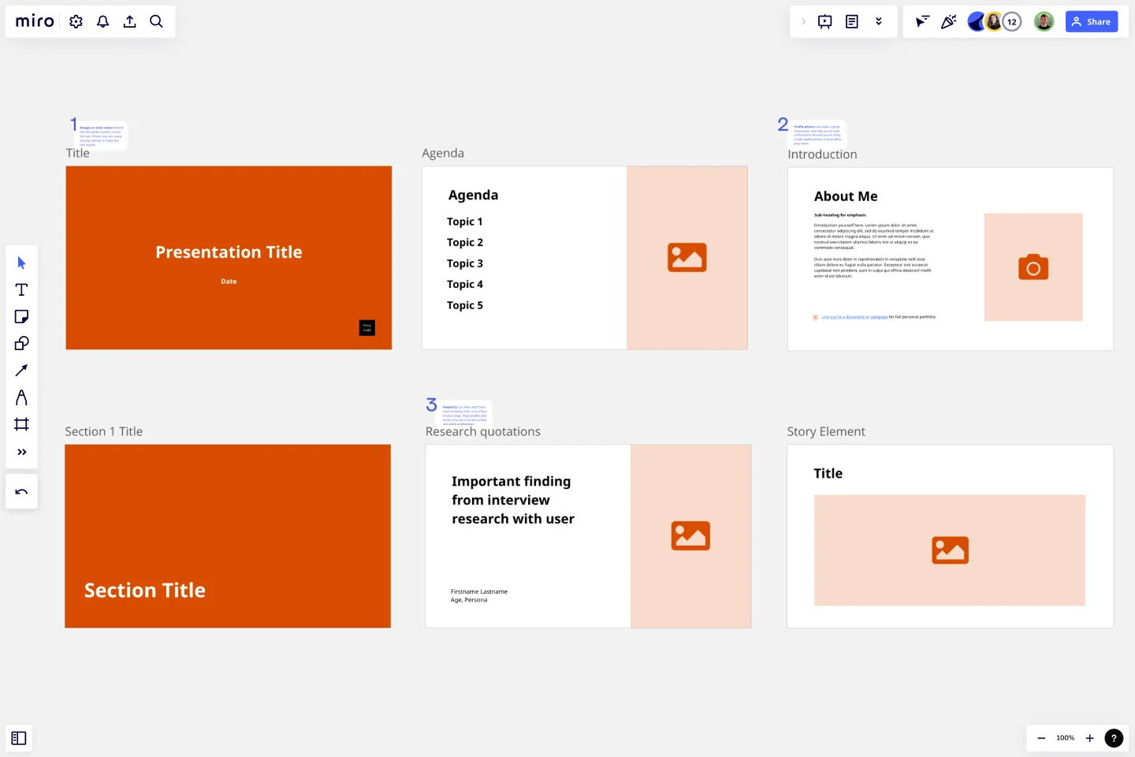Expand more apps double-chevron dropdown
This screenshot has width=1135, height=757.
point(879,21)
